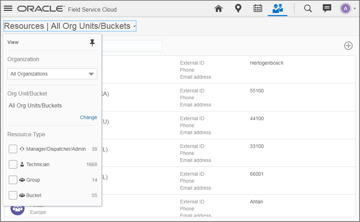Open the Map location pin view
The height and width of the screenshot is (222, 360).
point(238,8)
